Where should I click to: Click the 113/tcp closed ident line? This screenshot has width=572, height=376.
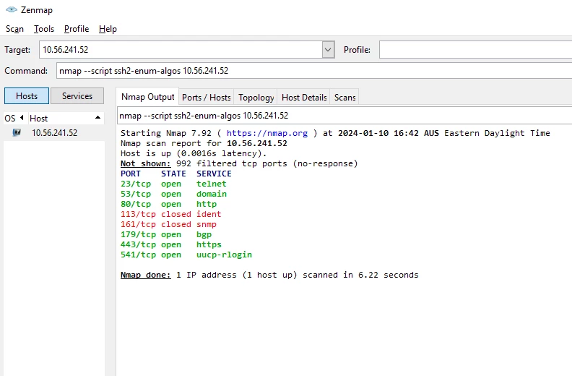point(170,214)
